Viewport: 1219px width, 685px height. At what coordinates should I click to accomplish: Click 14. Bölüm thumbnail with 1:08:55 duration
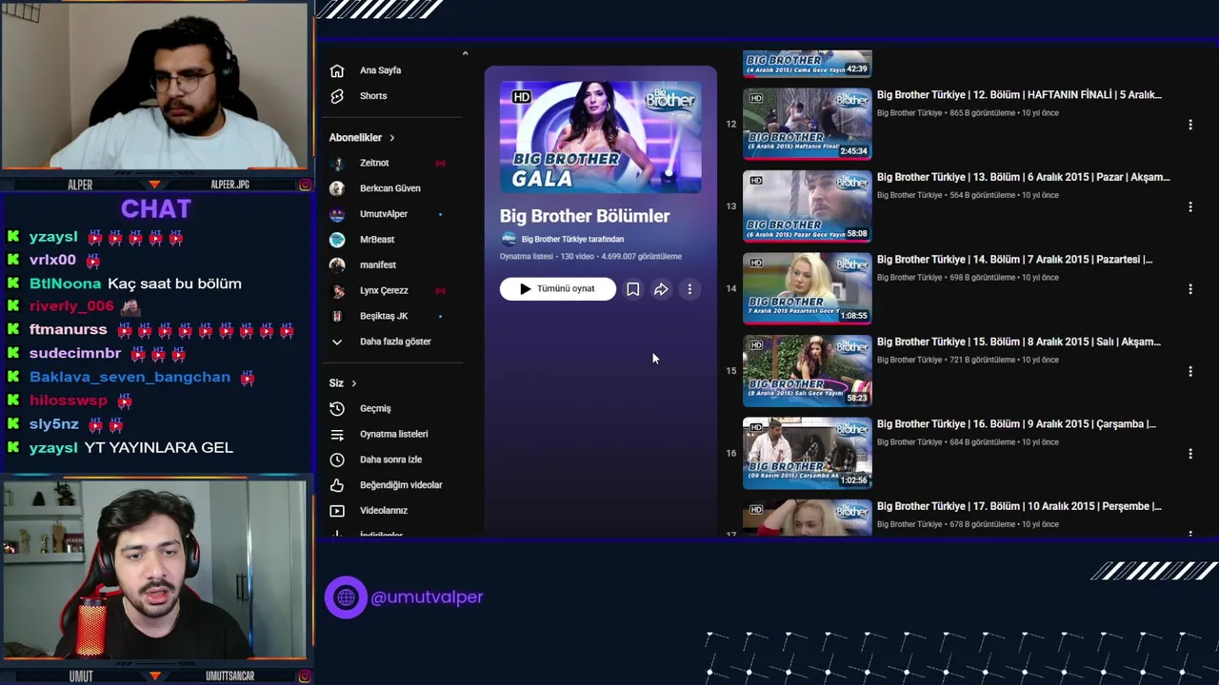pyautogui.click(x=808, y=288)
